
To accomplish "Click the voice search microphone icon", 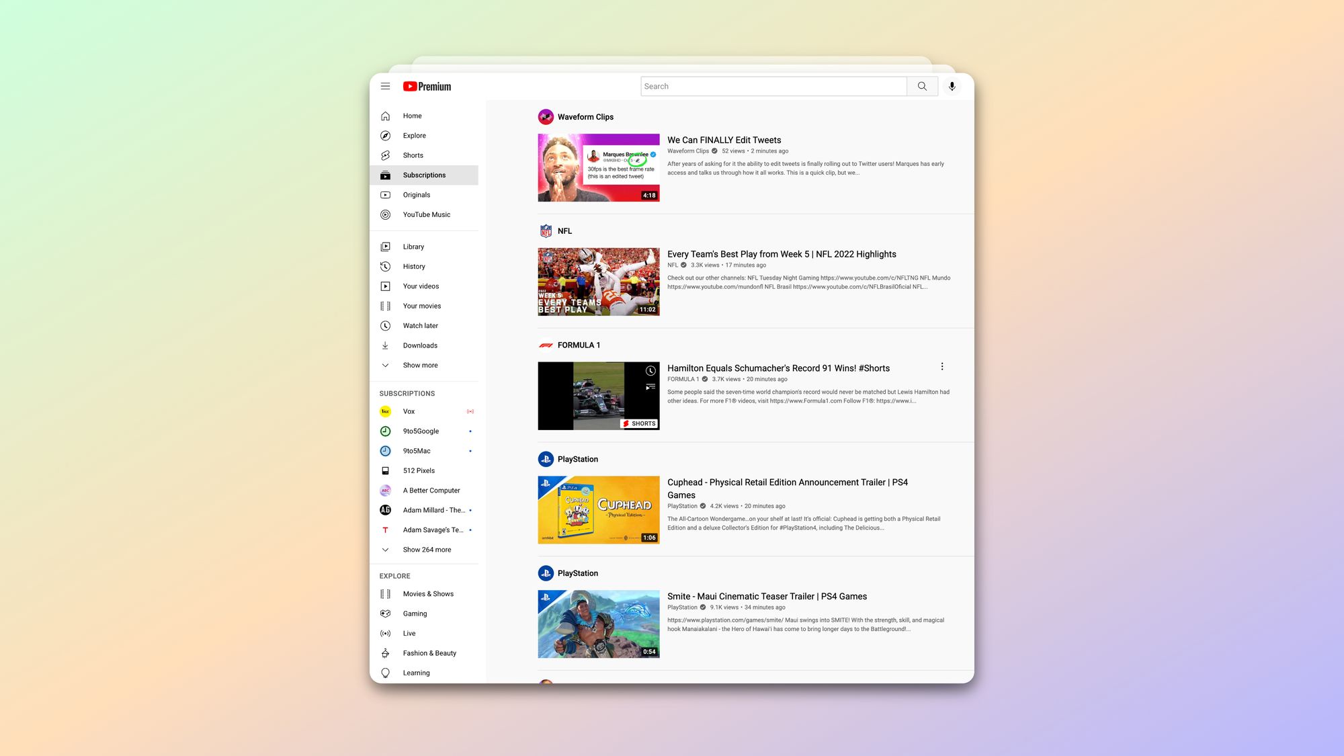I will point(952,86).
